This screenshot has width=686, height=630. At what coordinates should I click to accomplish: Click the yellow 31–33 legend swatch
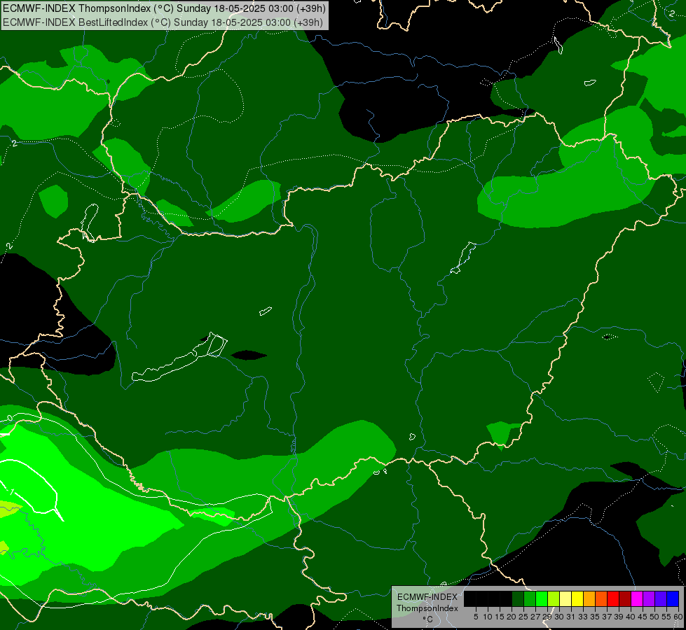coord(577,598)
